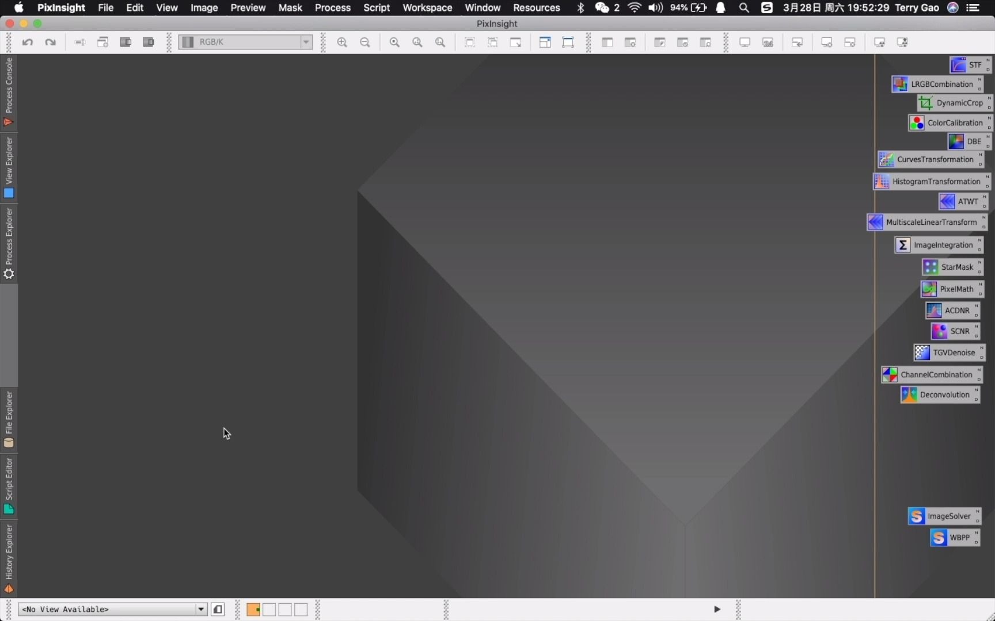Launch the ImageIntegration process icon

pos(939,245)
